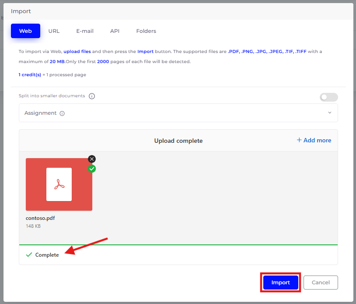Click the Cancel button
This screenshot has height=304, width=356.
321,283
